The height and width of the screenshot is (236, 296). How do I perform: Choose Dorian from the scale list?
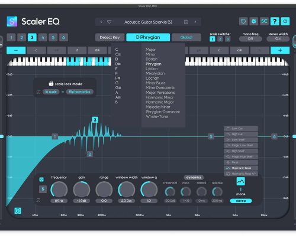(x=152, y=59)
